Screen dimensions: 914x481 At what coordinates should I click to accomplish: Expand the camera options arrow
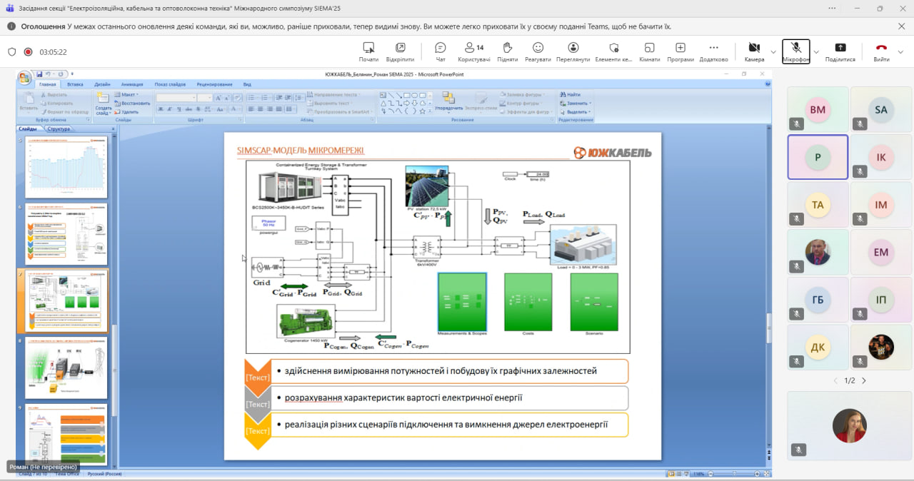click(x=773, y=51)
